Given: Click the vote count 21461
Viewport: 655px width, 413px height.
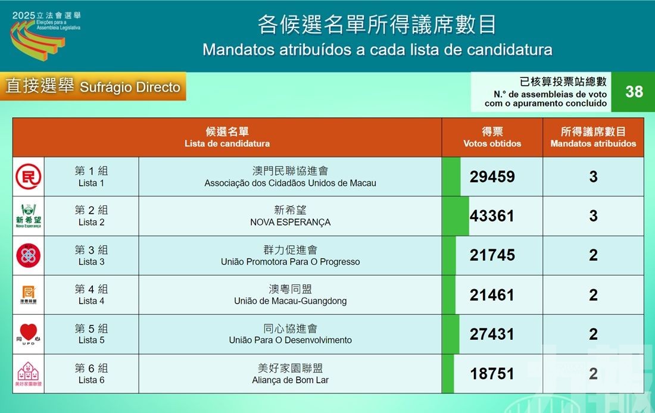Looking at the screenshot, I should coord(492,295).
